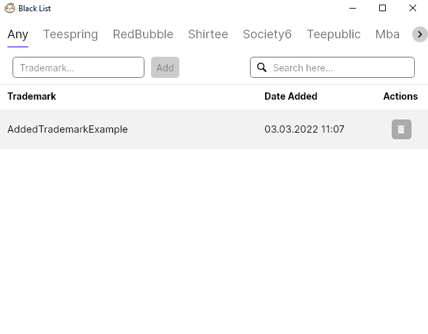
Task: Click the Actions column header
Action: point(400,96)
